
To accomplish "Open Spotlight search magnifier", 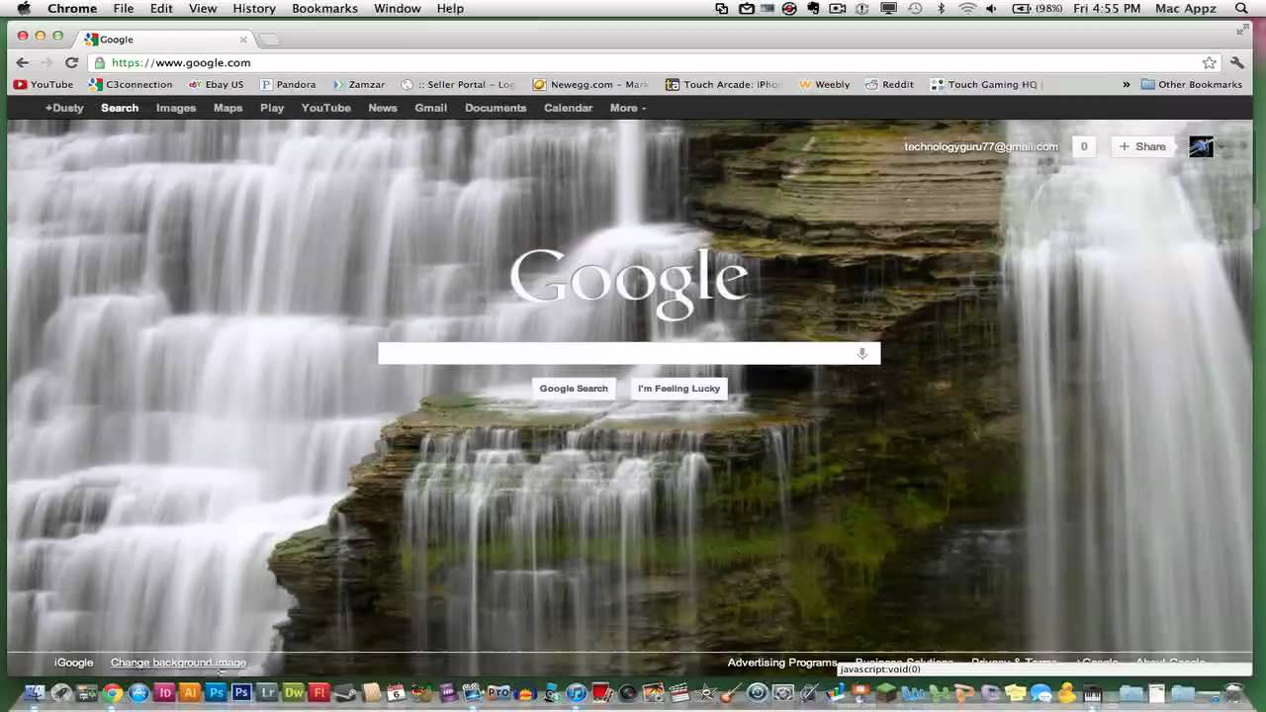I will pyautogui.click(x=1241, y=8).
